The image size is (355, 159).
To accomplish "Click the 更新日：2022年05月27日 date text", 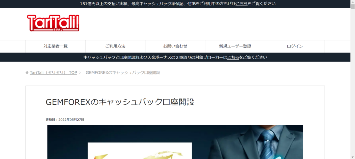I will 65,120.
